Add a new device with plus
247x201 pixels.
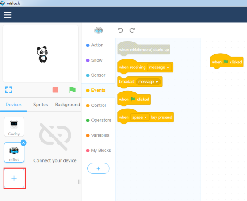pyautogui.click(x=14, y=178)
